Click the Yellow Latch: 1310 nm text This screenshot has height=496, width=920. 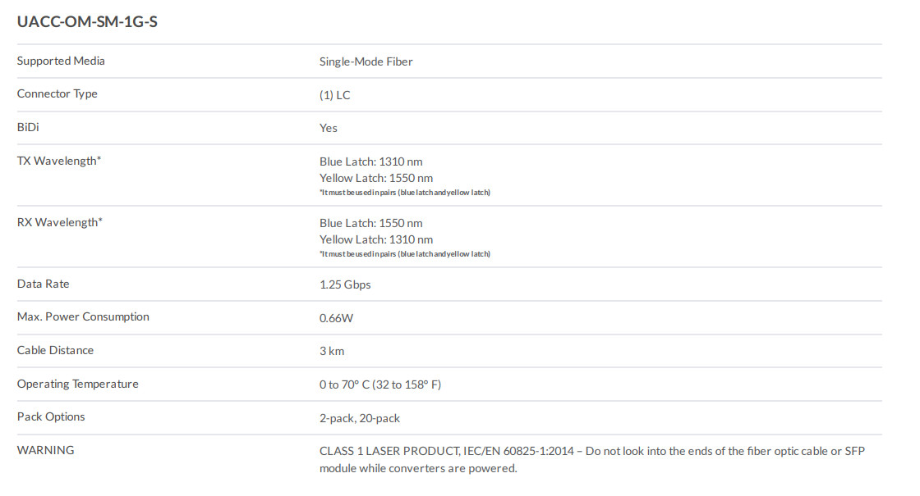point(375,239)
